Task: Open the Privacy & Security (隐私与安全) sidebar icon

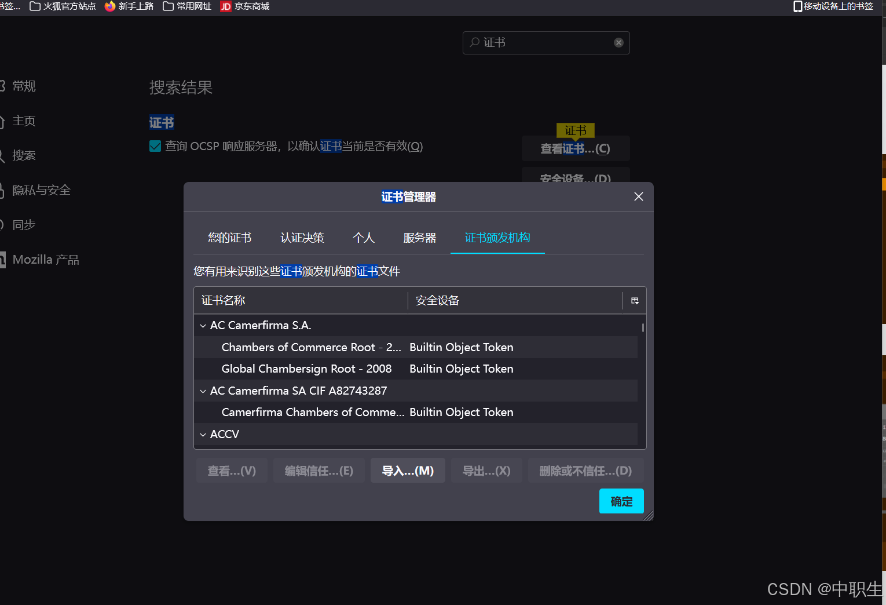Action: 2,190
